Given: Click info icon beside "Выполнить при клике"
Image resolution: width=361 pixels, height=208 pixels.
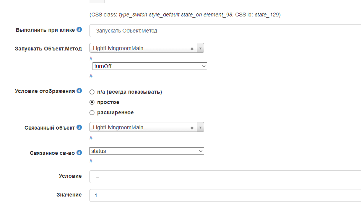Looking at the screenshot, I should click(x=79, y=29).
